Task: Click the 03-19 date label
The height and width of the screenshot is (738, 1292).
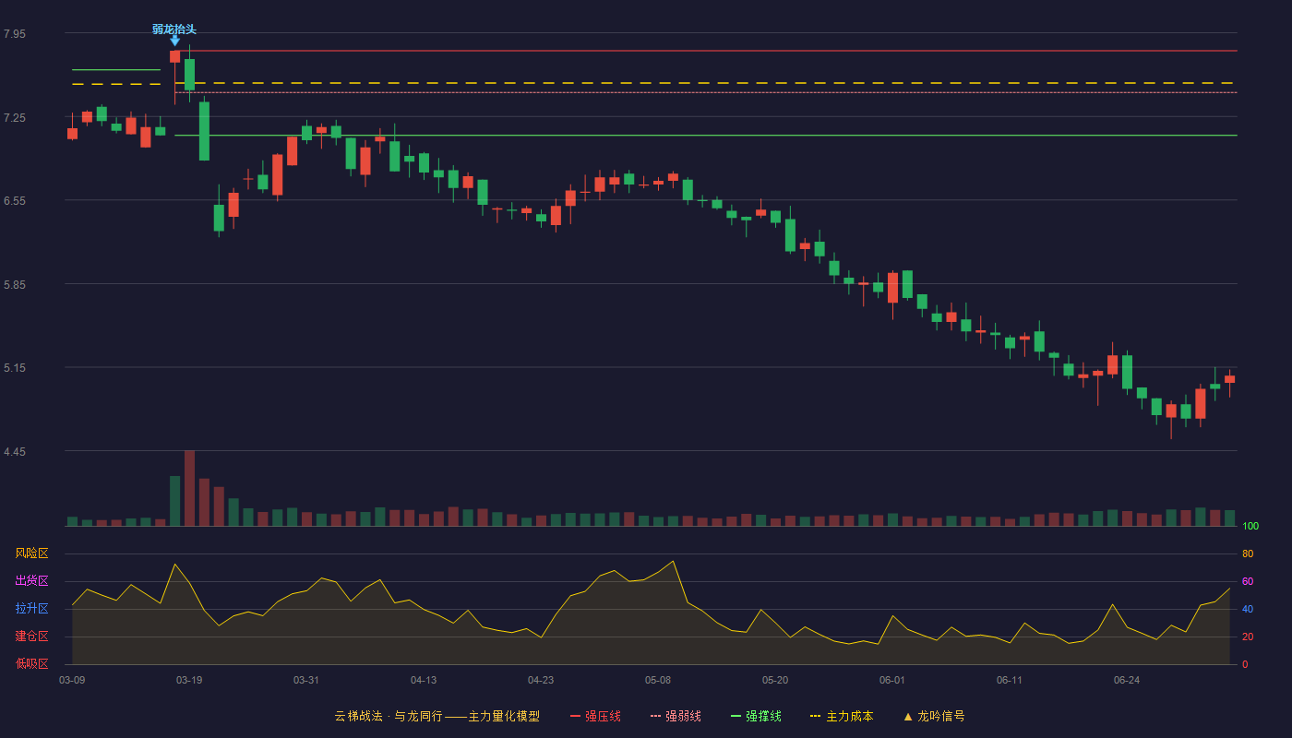Action: click(x=189, y=680)
